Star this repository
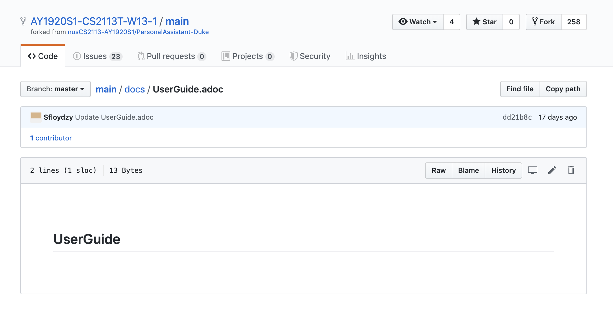This screenshot has width=613, height=315. pos(485,22)
